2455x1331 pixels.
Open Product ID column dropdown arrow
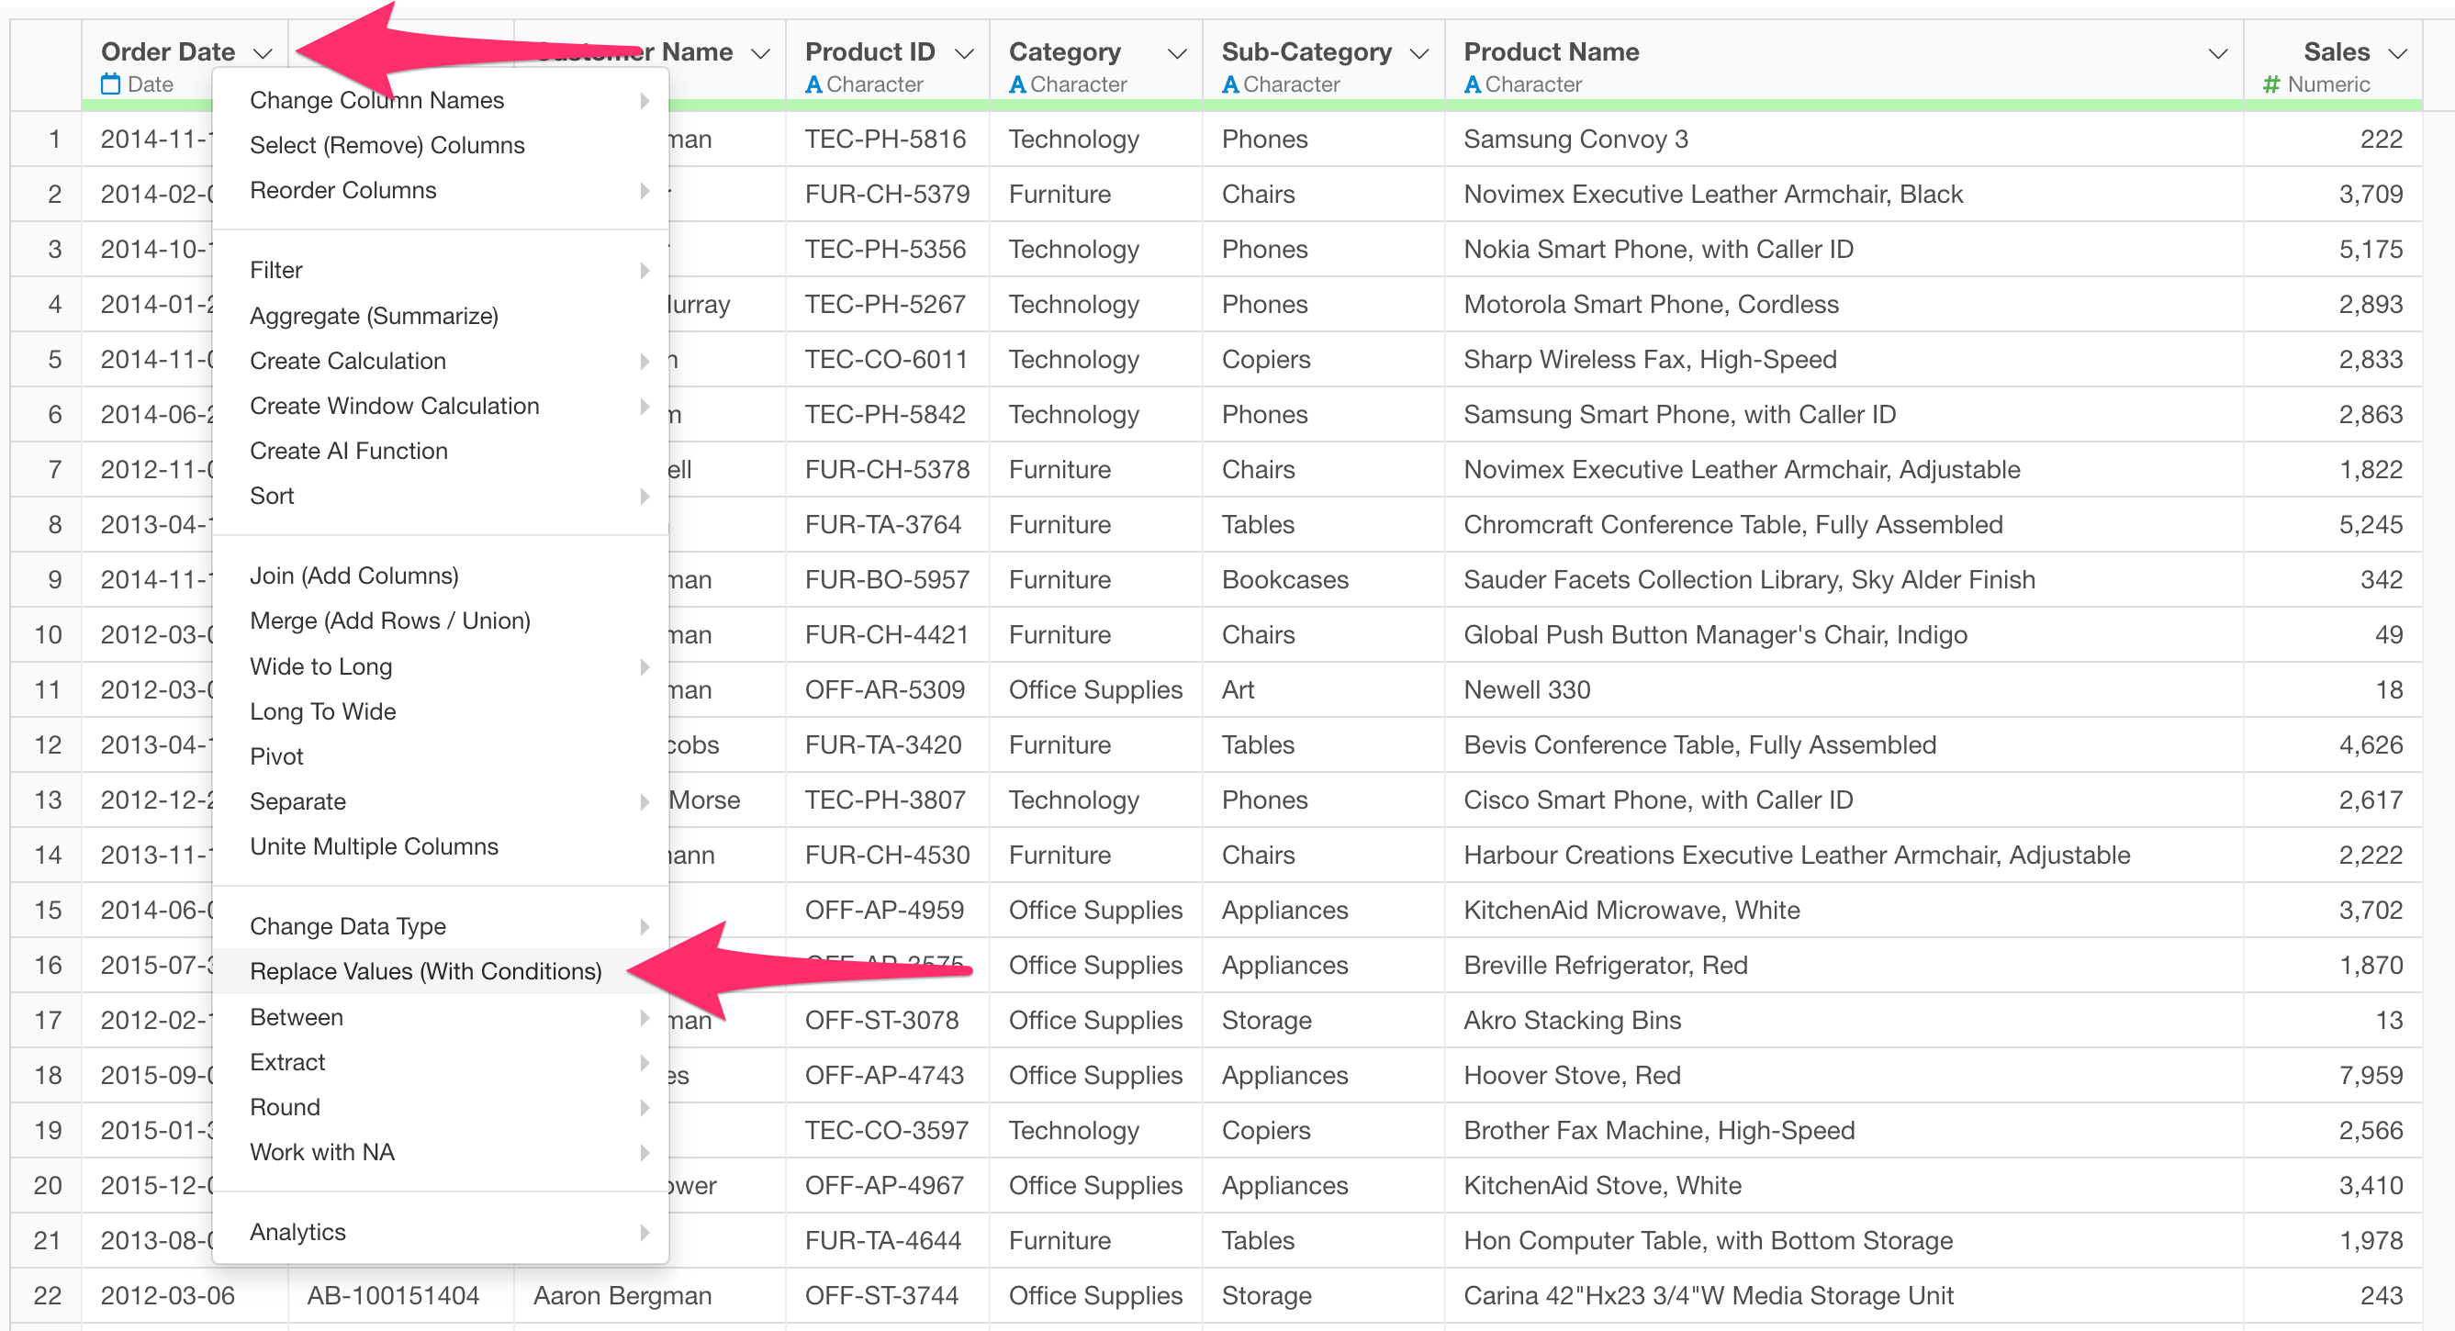tap(963, 53)
